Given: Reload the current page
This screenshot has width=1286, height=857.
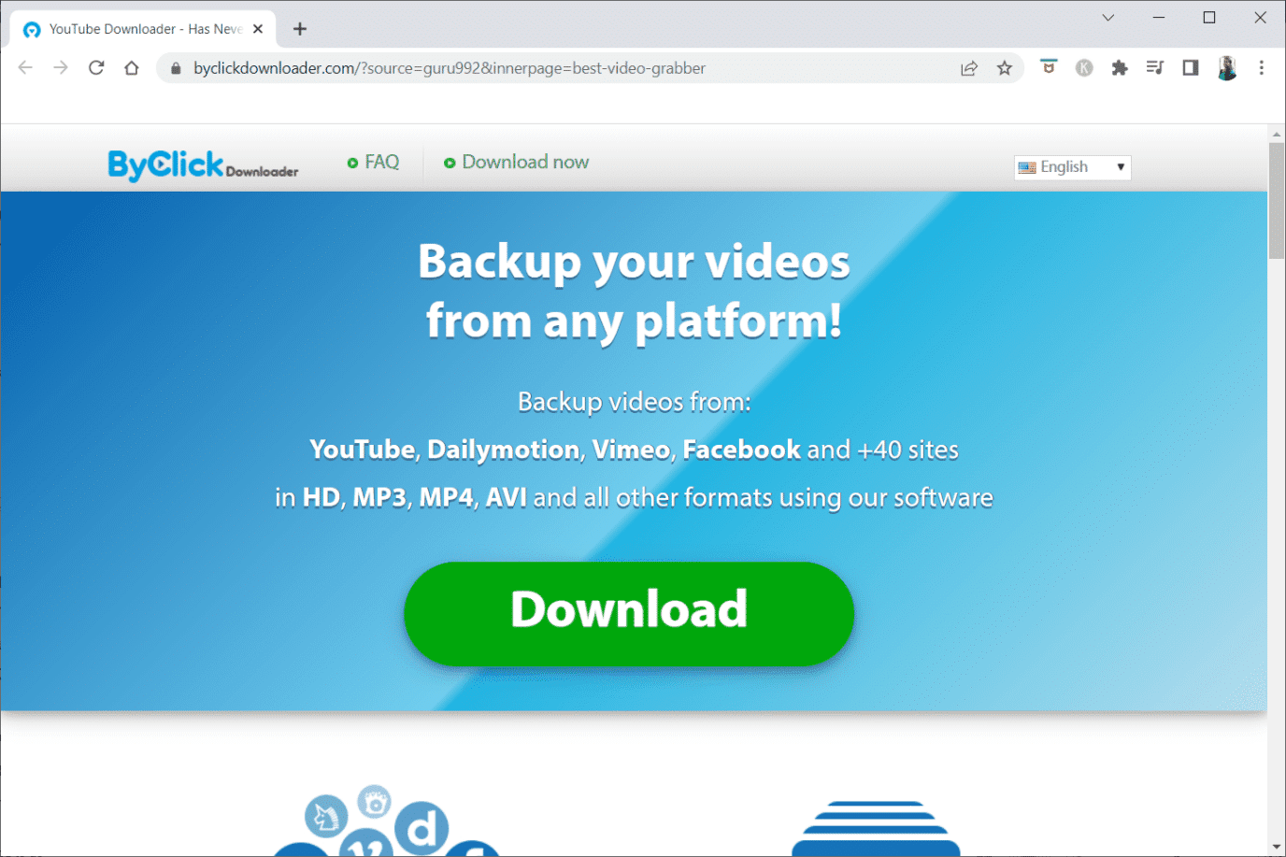Looking at the screenshot, I should pyautogui.click(x=96, y=68).
